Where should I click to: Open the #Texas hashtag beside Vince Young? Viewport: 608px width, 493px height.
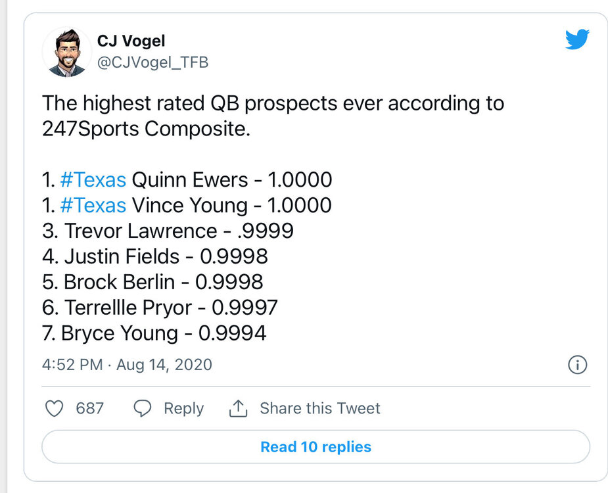(x=93, y=205)
